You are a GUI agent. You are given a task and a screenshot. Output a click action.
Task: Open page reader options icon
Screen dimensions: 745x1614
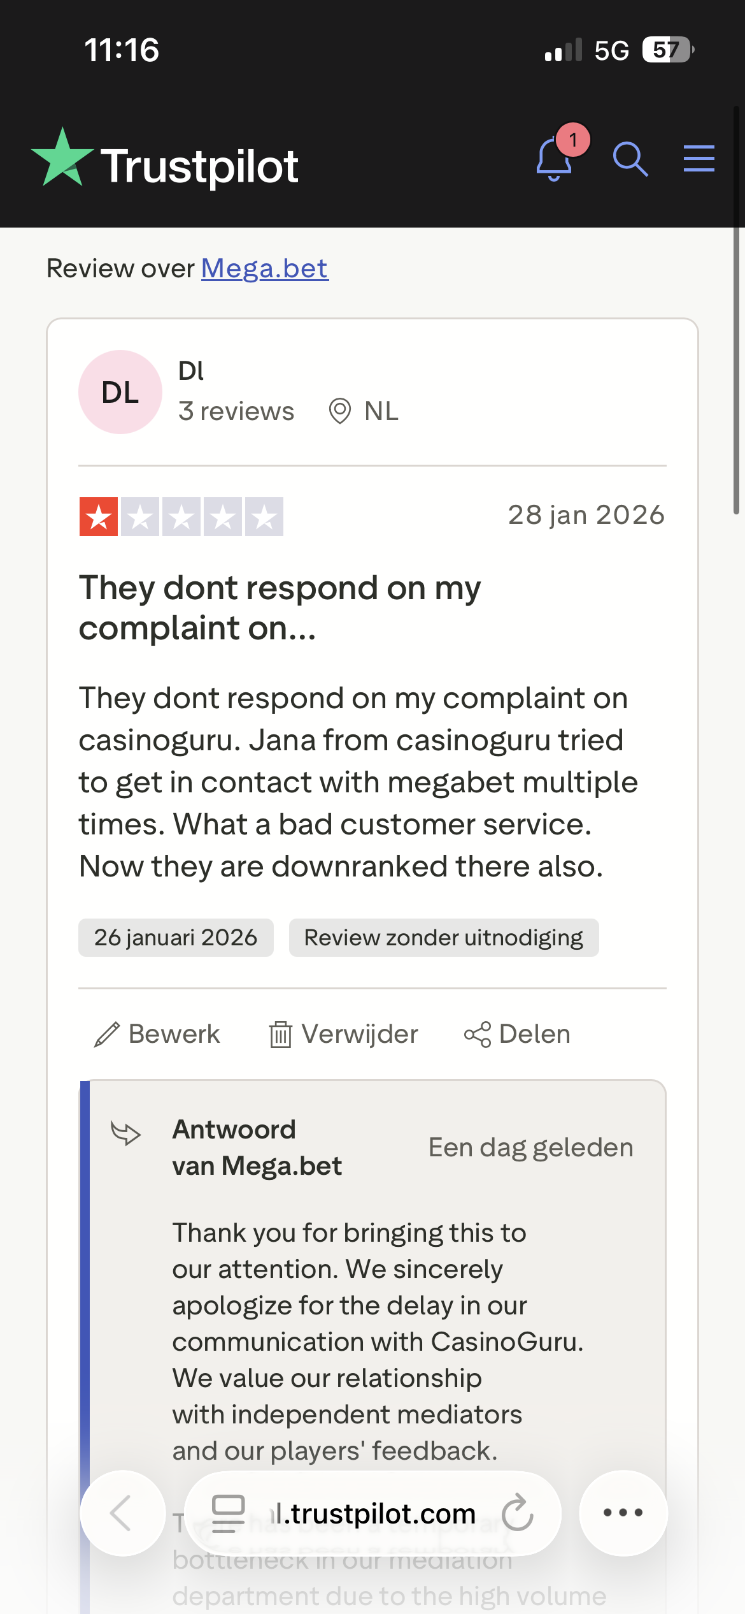pyautogui.click(x=228, y=1513)
